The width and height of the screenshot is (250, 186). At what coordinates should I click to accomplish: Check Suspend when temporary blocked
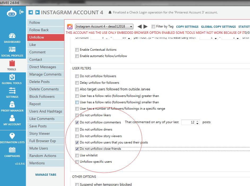pos(77,184)
